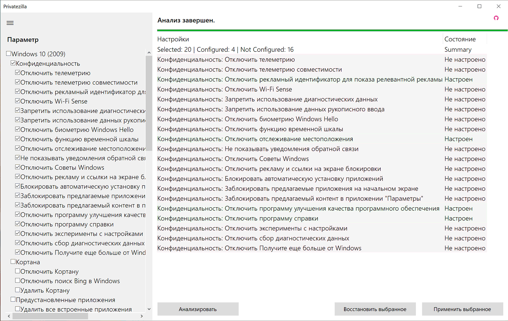Viewport: 508px width, 321px height.
Task: Select the "Отключить отслеживание местоположения" result row
Action: [x=271, y=139]
